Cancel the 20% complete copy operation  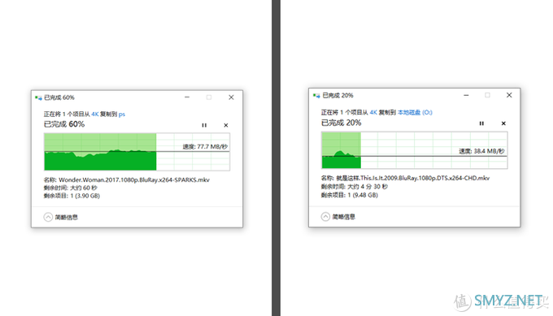click(503, 123)
